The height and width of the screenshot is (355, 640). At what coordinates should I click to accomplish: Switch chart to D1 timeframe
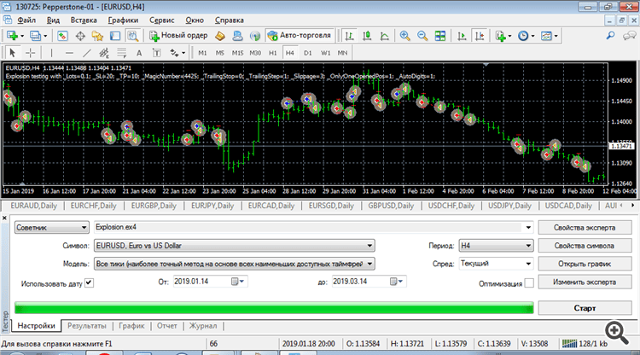click(x=306, y=53)
